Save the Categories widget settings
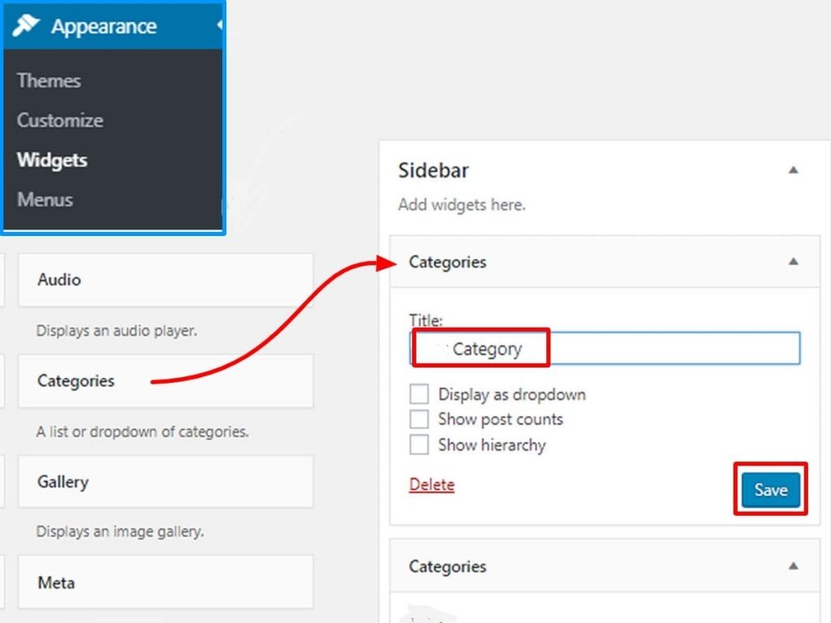The width and height of the screenshot is (831, 623). [770, 490]
